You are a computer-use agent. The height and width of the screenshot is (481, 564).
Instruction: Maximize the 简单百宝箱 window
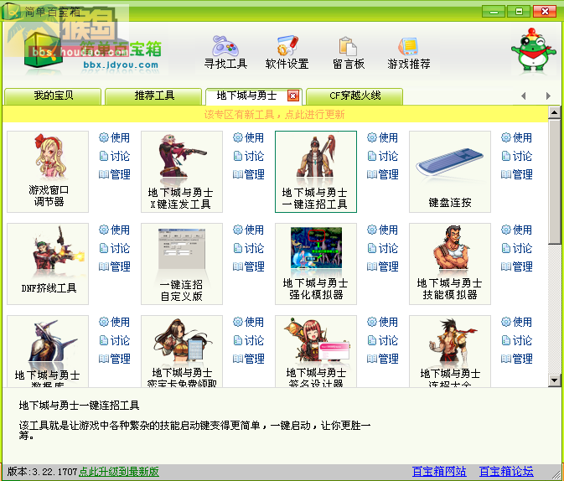pos(519,12)
